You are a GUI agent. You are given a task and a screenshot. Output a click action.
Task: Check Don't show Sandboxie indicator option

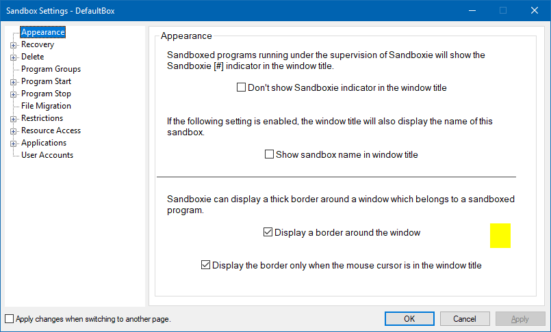(x=242, y=87)
